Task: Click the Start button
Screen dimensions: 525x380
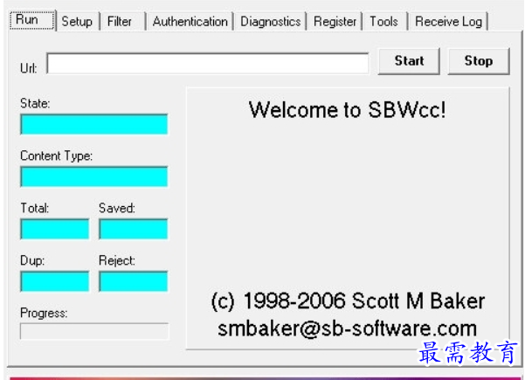Action: (409, 61)
